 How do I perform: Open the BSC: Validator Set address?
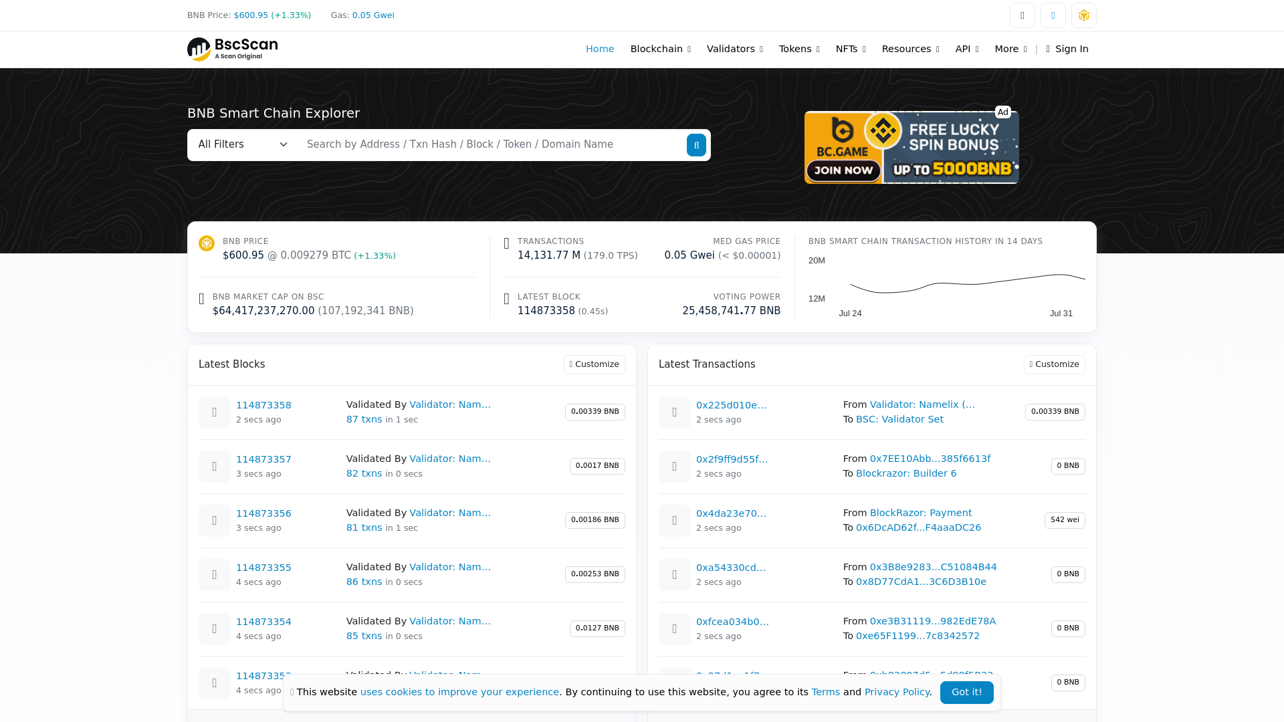click(899, 419)
